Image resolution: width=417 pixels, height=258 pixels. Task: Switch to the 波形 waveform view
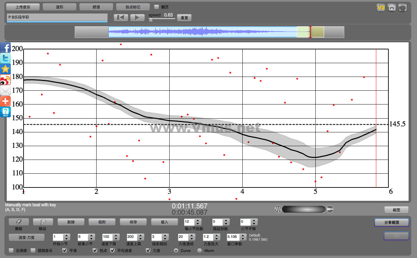coord(60,7)
